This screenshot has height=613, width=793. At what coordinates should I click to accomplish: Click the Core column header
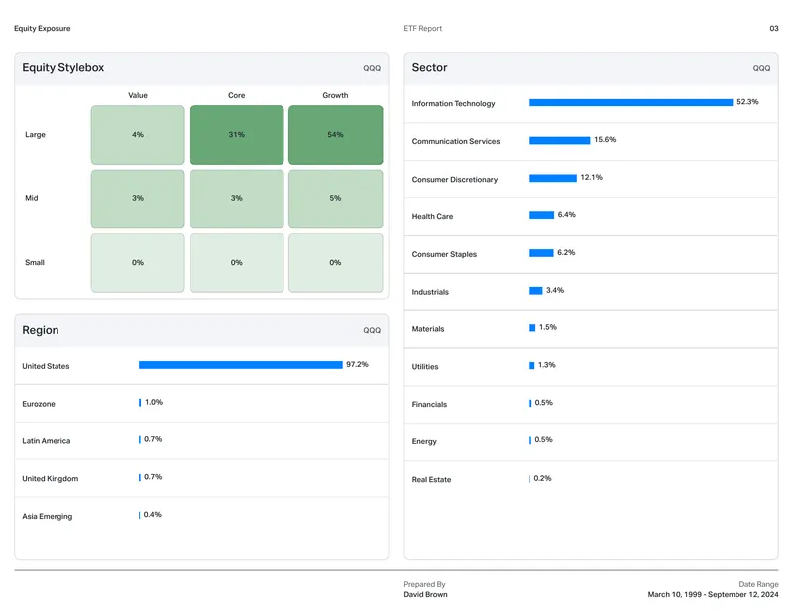tap(236, 95)
